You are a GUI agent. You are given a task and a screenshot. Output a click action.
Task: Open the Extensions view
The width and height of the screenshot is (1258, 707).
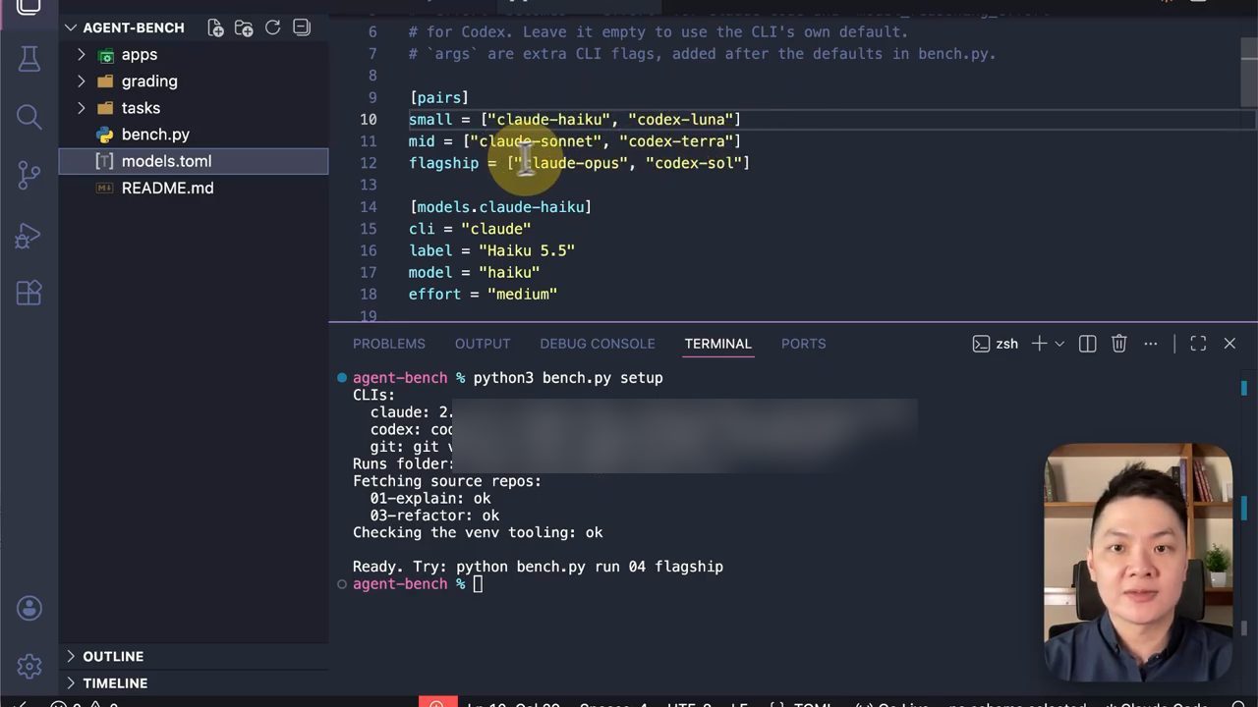pos(29,293)
